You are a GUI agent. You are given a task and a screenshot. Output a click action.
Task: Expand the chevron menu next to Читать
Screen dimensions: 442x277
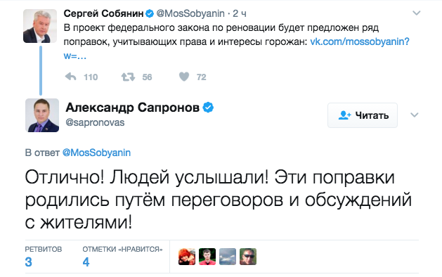[414, 115]
